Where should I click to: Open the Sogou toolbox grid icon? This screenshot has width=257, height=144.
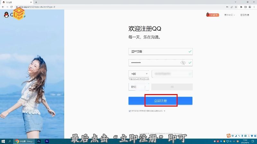click(x=255, y=136)
